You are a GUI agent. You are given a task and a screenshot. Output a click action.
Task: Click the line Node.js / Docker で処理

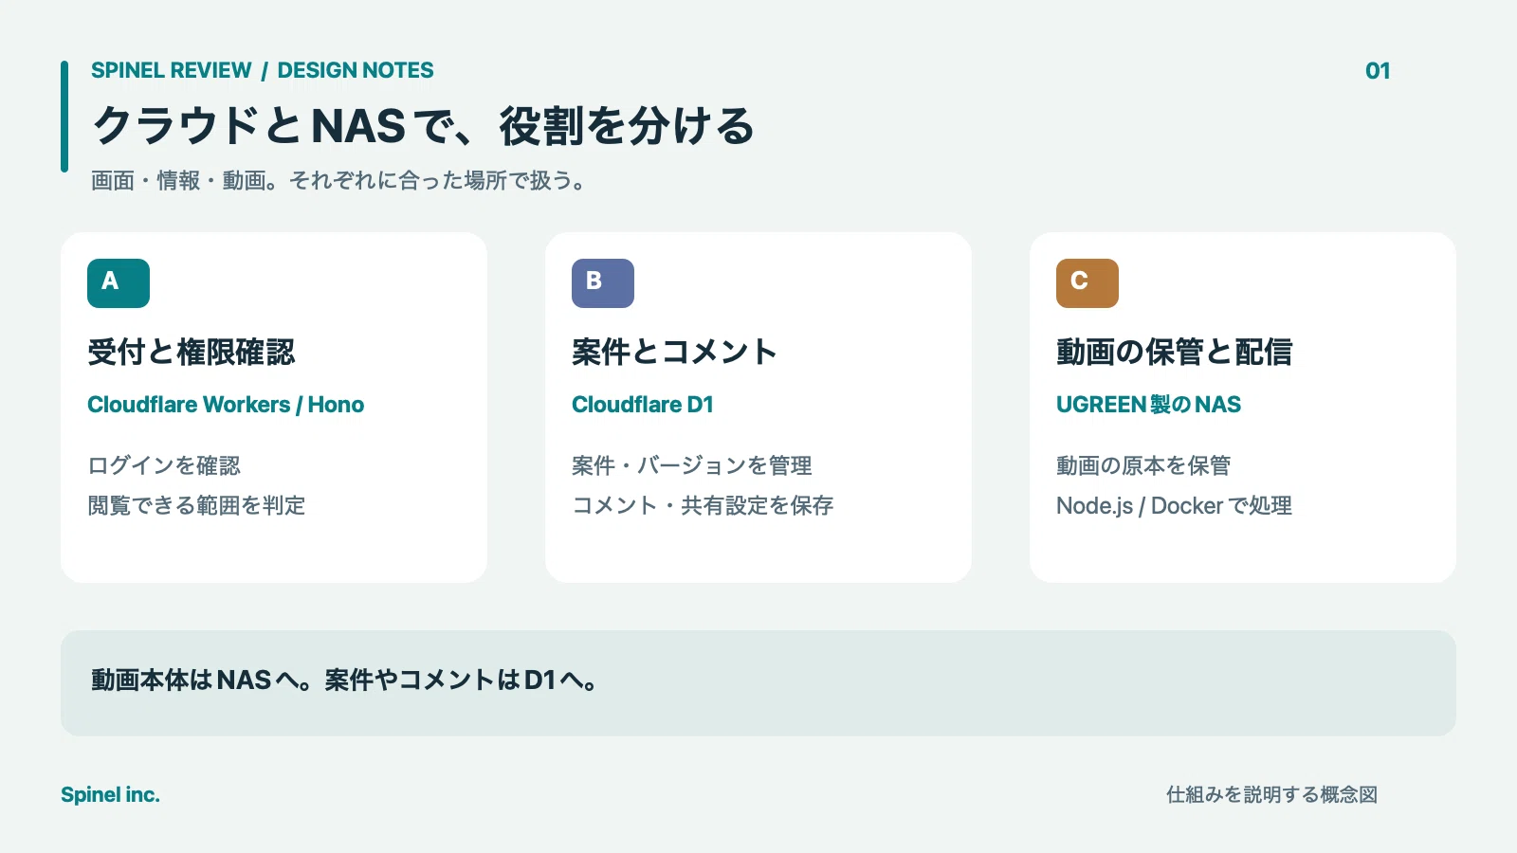pyautogui.click(x=1175, y=505)
